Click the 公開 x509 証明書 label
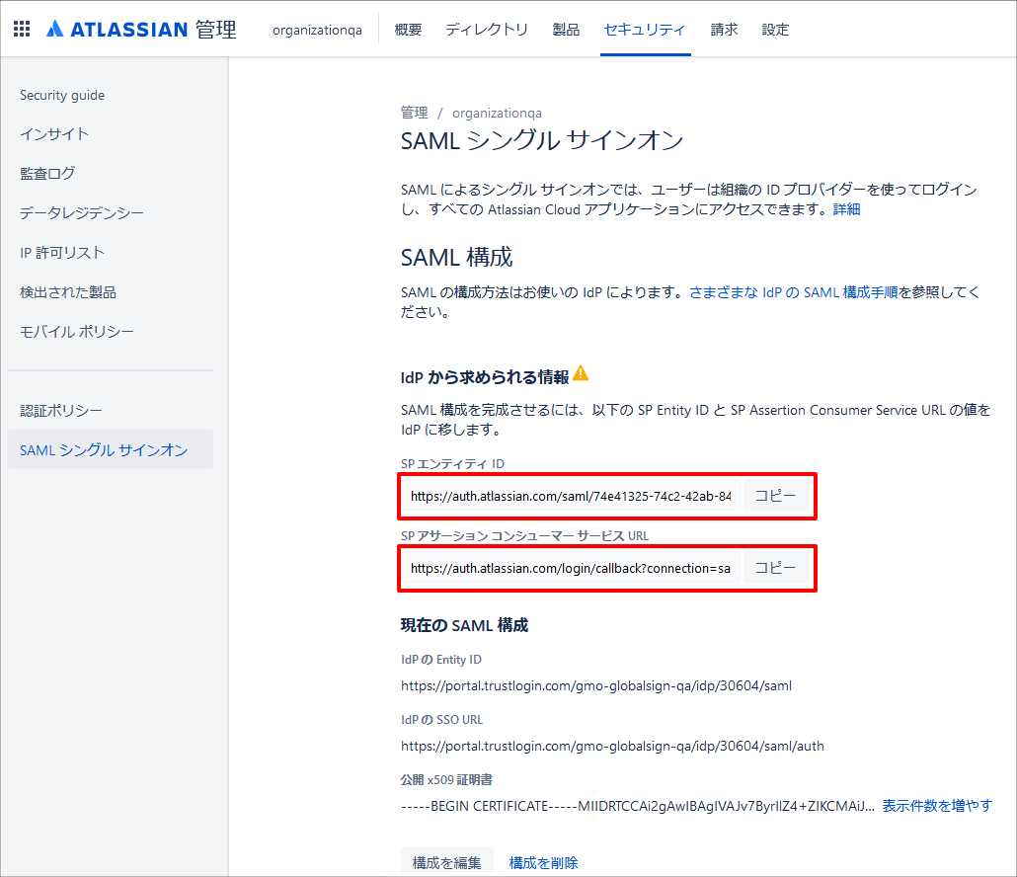Viewport: 1017px width, 877px height. 446,779
